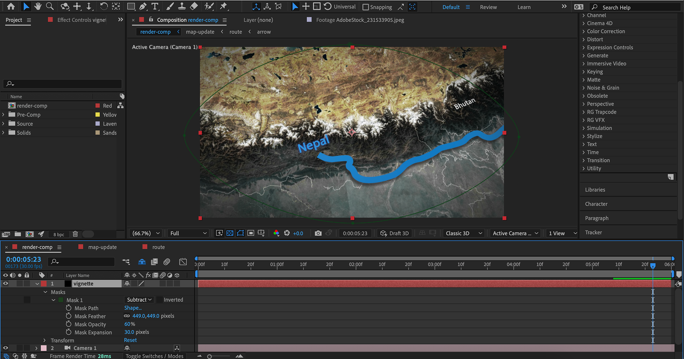The width and height of the screenshot is (684, 359).
Task: Hide the vignette layer with eye icon
Action: [x=5, y=284]
